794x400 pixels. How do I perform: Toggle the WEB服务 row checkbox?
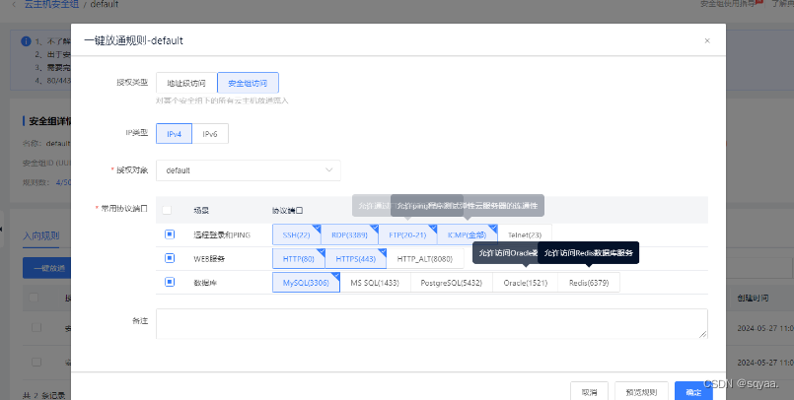coord(170,258)
